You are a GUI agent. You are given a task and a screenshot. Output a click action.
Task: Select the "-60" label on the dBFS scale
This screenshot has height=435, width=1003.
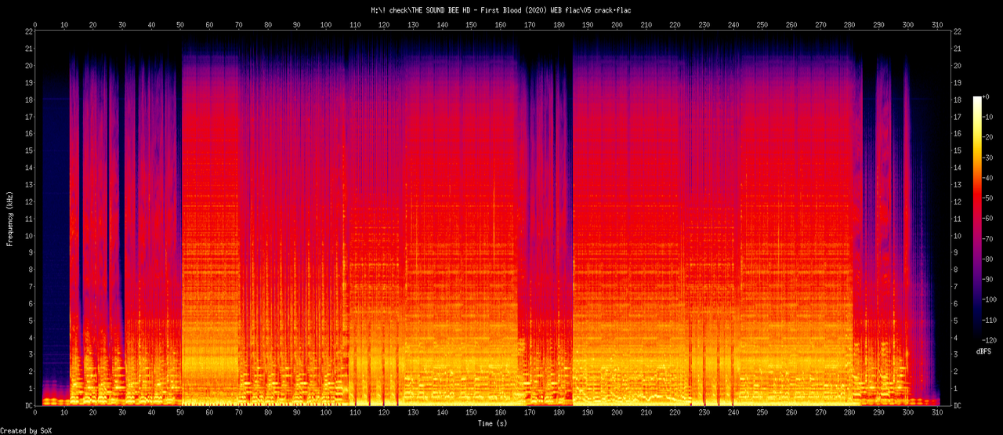988,219
